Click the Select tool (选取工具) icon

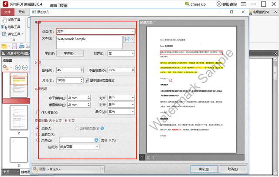(x=3, y=27)
